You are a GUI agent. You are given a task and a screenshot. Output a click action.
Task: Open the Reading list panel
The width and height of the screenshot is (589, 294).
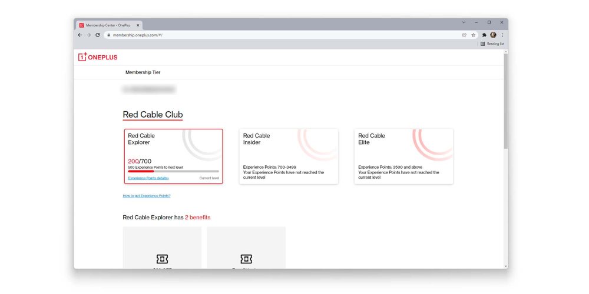[x=492, y=44]
